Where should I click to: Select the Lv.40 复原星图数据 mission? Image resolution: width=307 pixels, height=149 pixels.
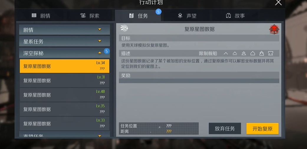point(64,95)
